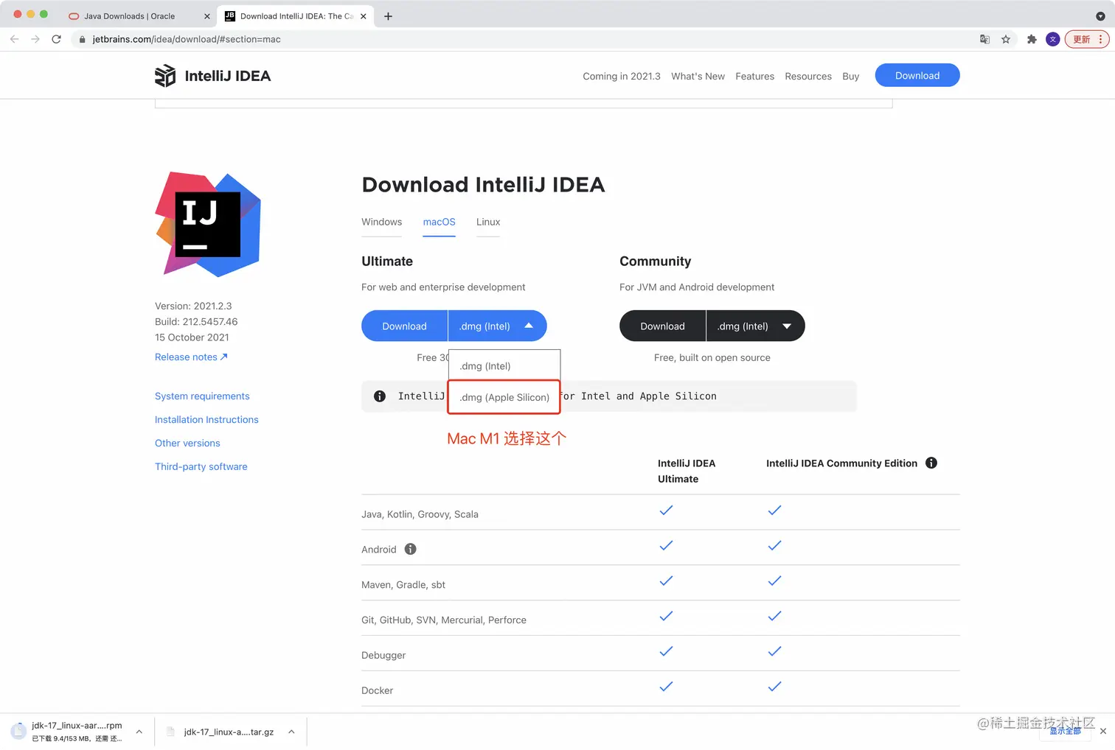1115x750 pixels.
Task: Select the Download IntelliJ IDEA browser tab
Action: 295,16
